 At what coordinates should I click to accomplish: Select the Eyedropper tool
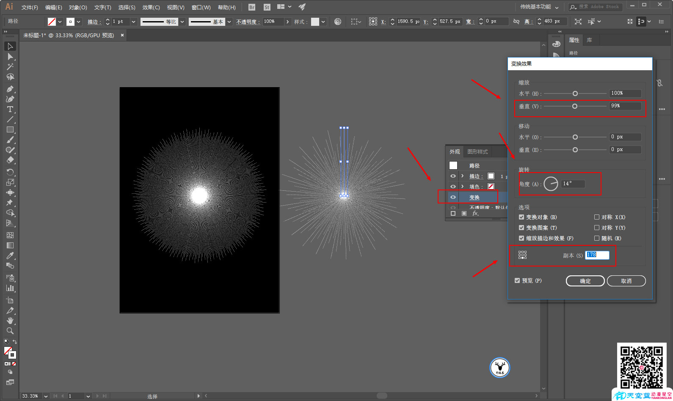pyautogui.click(x=10, y=255)
